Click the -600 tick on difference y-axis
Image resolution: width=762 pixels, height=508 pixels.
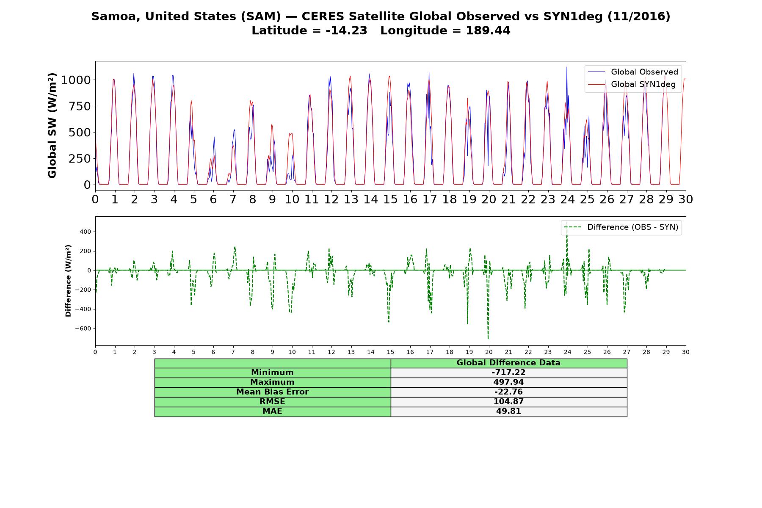point(82,329)
